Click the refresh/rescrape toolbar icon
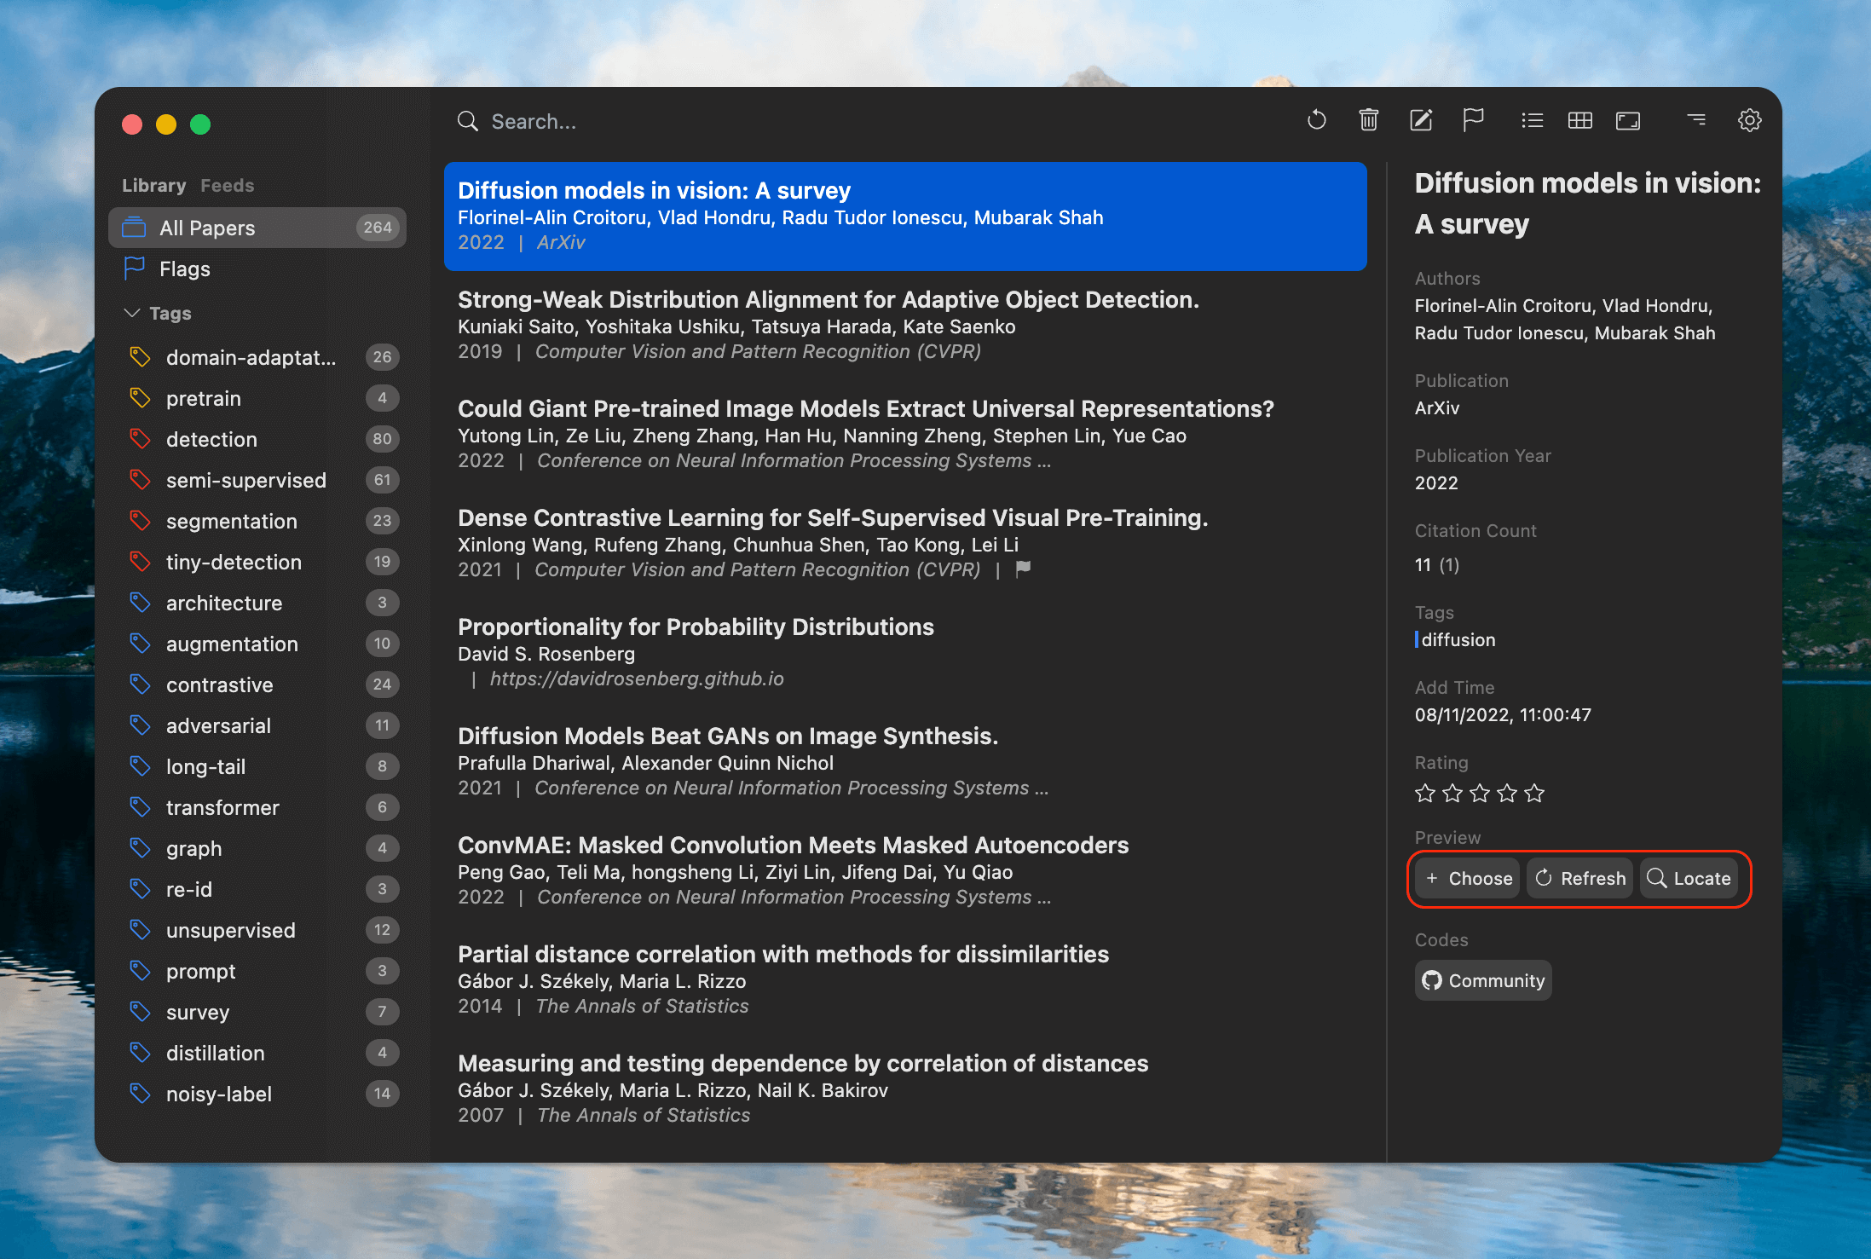The image size is (1871, 1259). coord(1316,120)
